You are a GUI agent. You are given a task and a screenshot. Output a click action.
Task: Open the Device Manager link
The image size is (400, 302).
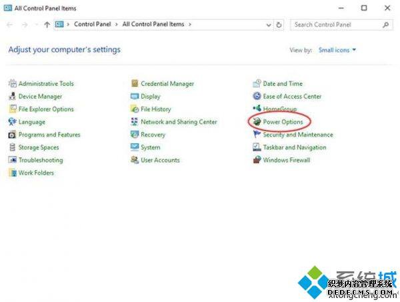tap(40, 97)
